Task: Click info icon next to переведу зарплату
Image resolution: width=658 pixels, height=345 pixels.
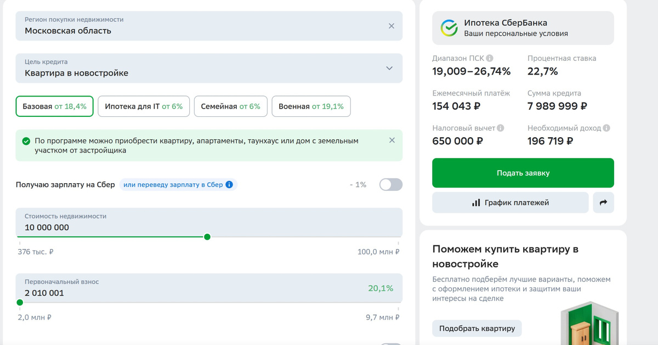Action: click(x=229, y=185)
